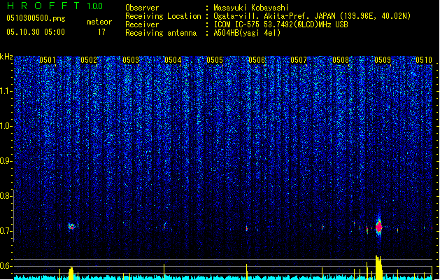Click the 'Observer' label
This screenshot has width=440, height=280.
click(x=142, y=8)
